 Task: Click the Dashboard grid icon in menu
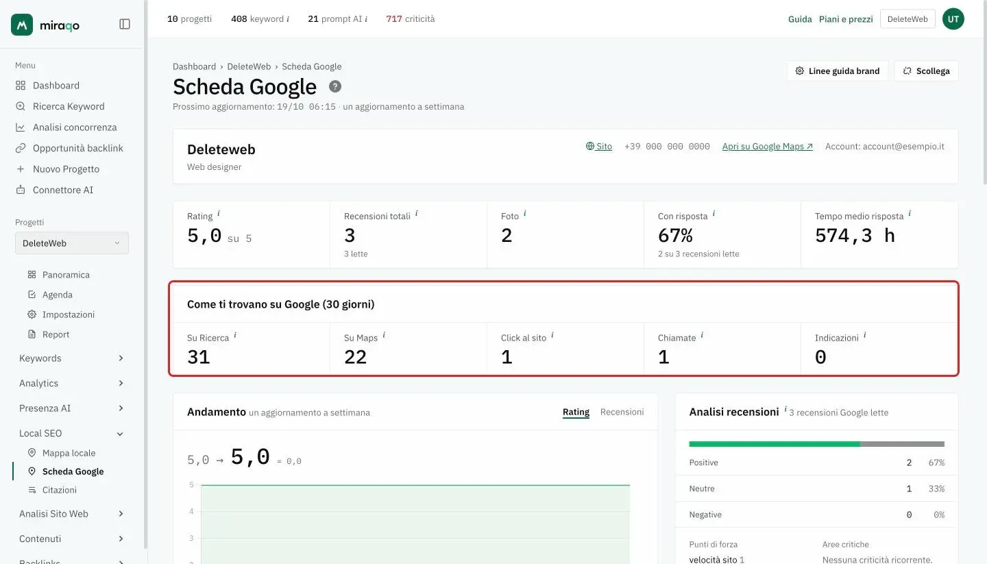(x=20, y=86)
